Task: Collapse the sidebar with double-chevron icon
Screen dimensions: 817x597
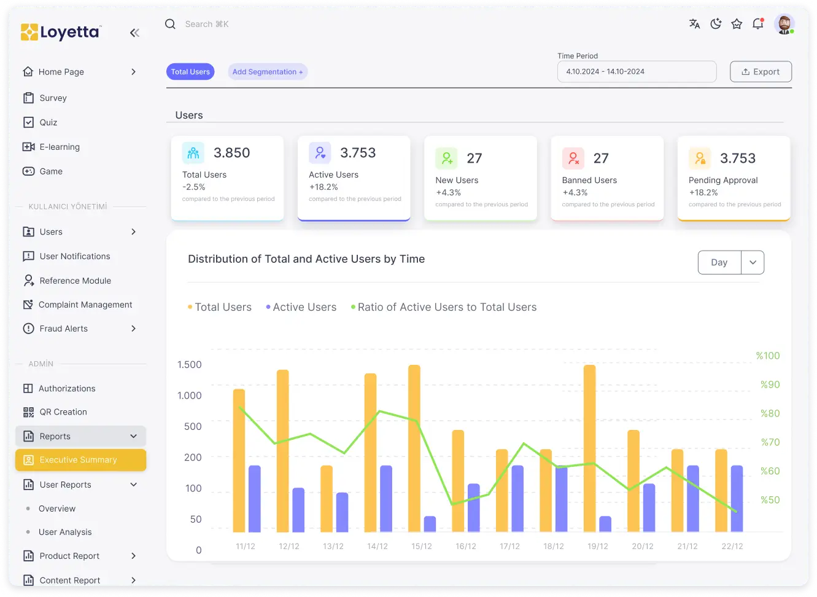Action: 134,33
